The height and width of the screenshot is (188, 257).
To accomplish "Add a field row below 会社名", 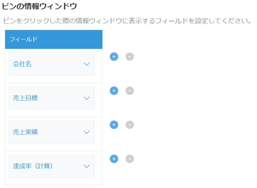I will click(114, 57).
